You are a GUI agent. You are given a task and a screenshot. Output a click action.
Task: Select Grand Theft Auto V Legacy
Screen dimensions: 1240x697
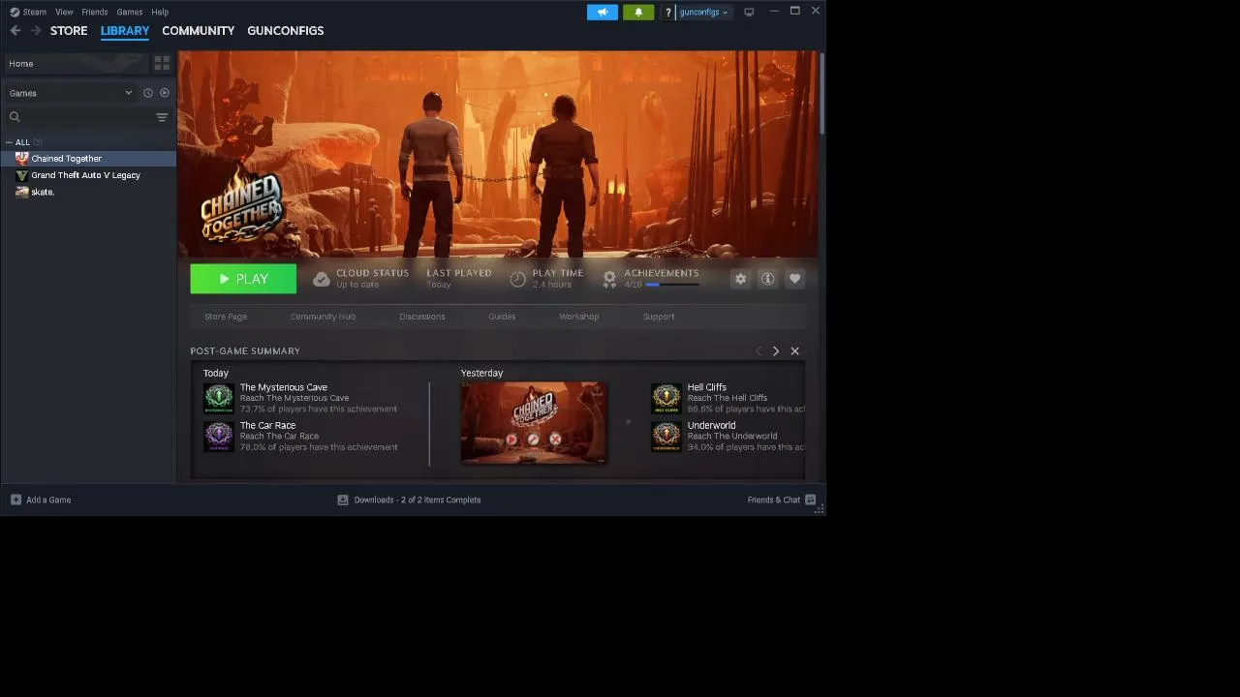click(x=88, y=175)
